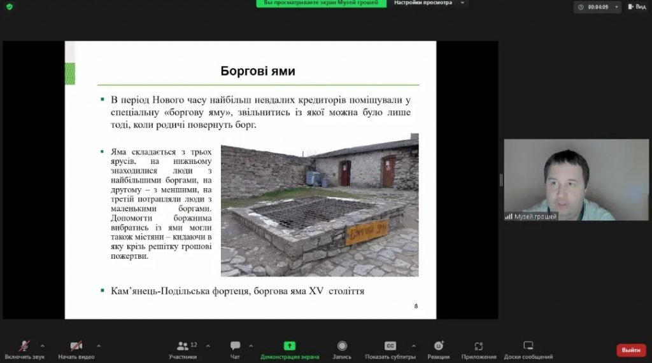
Task: Switch layout via Вид menu
Action: click(636, 6)
